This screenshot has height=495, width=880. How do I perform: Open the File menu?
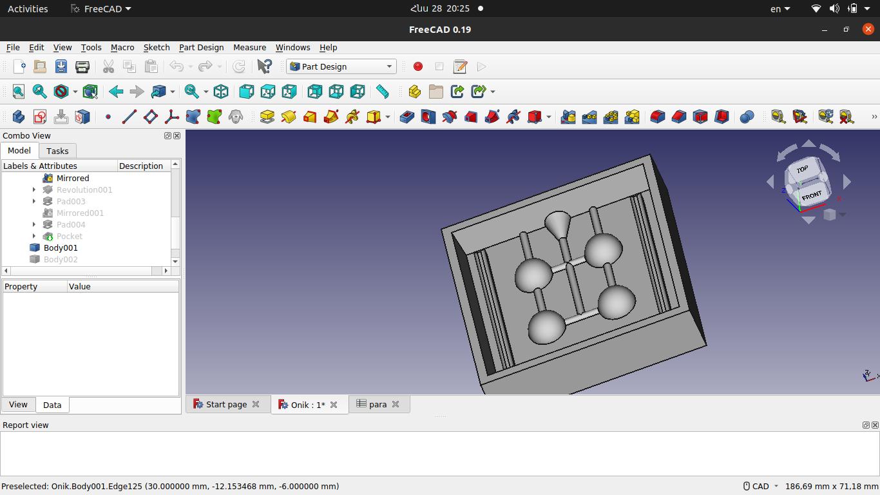13,47
